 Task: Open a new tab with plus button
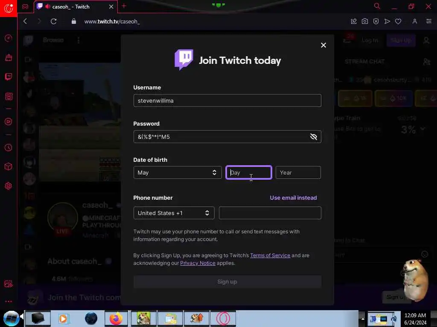pos(124,6)
